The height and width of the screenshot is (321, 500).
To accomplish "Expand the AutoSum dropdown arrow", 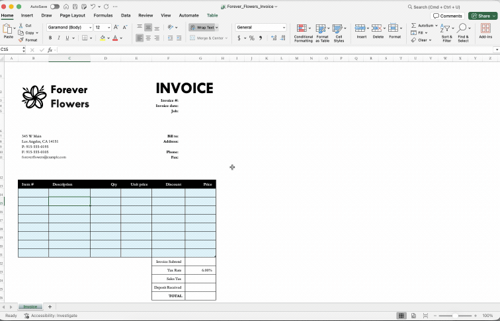I will (x=437, y=26).
